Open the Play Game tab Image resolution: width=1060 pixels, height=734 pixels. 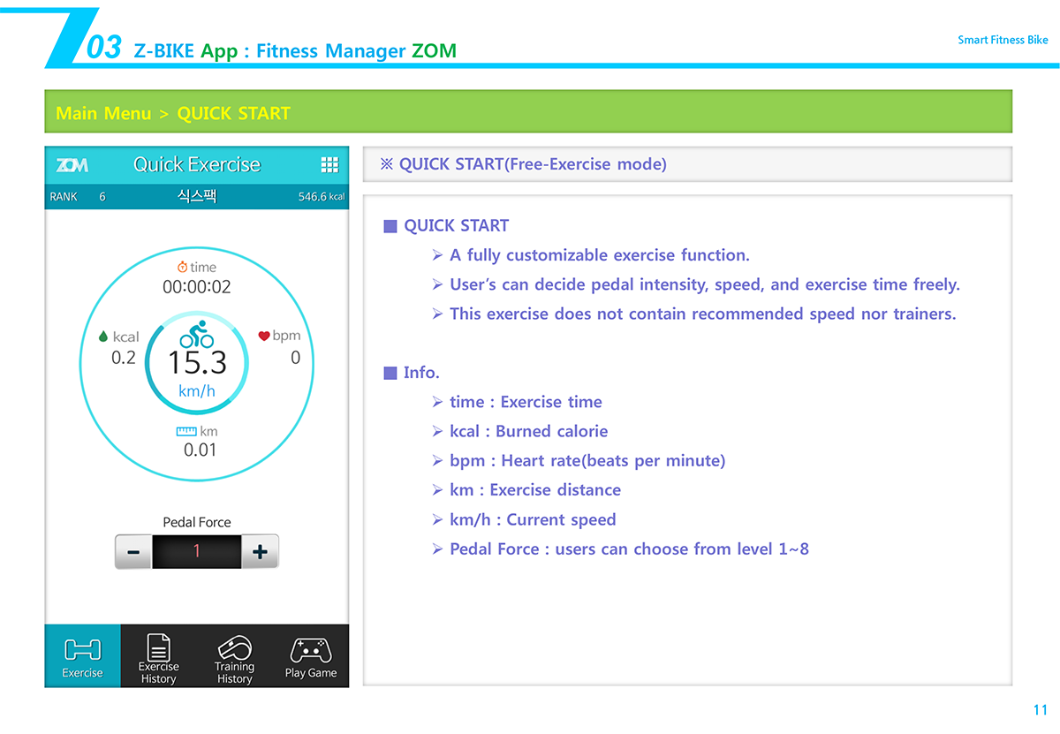tap(310, 656)
